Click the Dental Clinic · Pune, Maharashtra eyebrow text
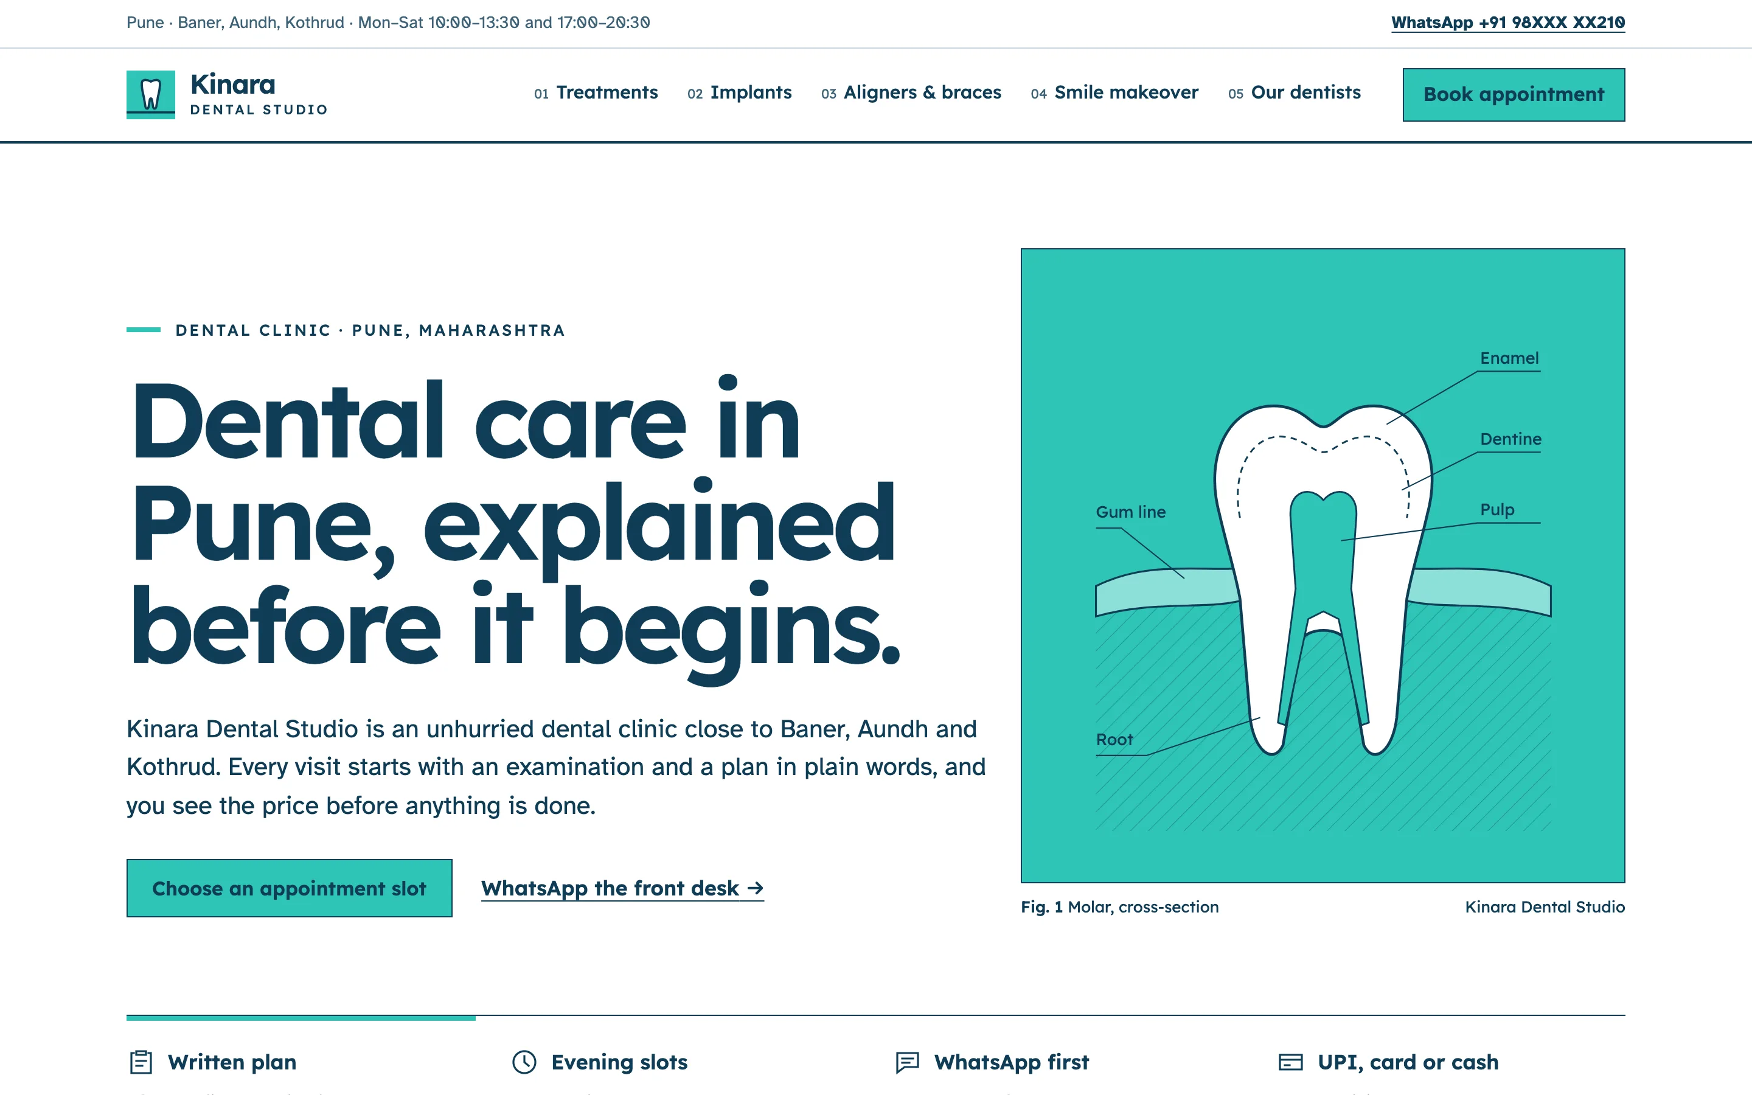The height and width of the screenshot is (1095, 1752). click(x=370, y=330)
